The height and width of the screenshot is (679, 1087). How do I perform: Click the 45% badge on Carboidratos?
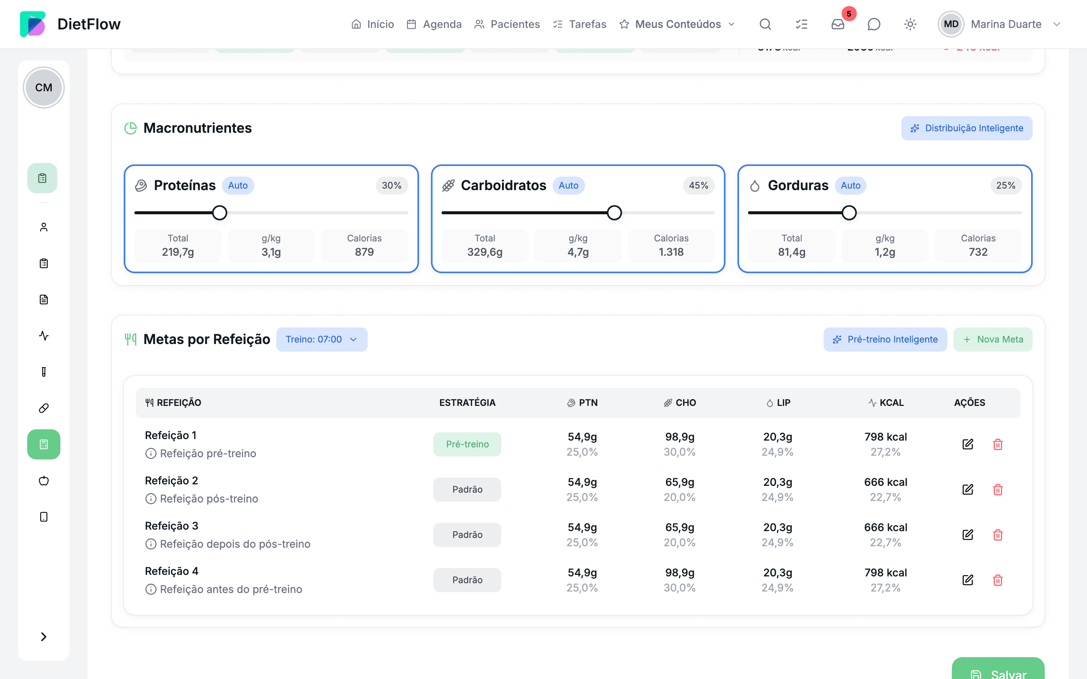pyautogui.click(x=699, y=186)
